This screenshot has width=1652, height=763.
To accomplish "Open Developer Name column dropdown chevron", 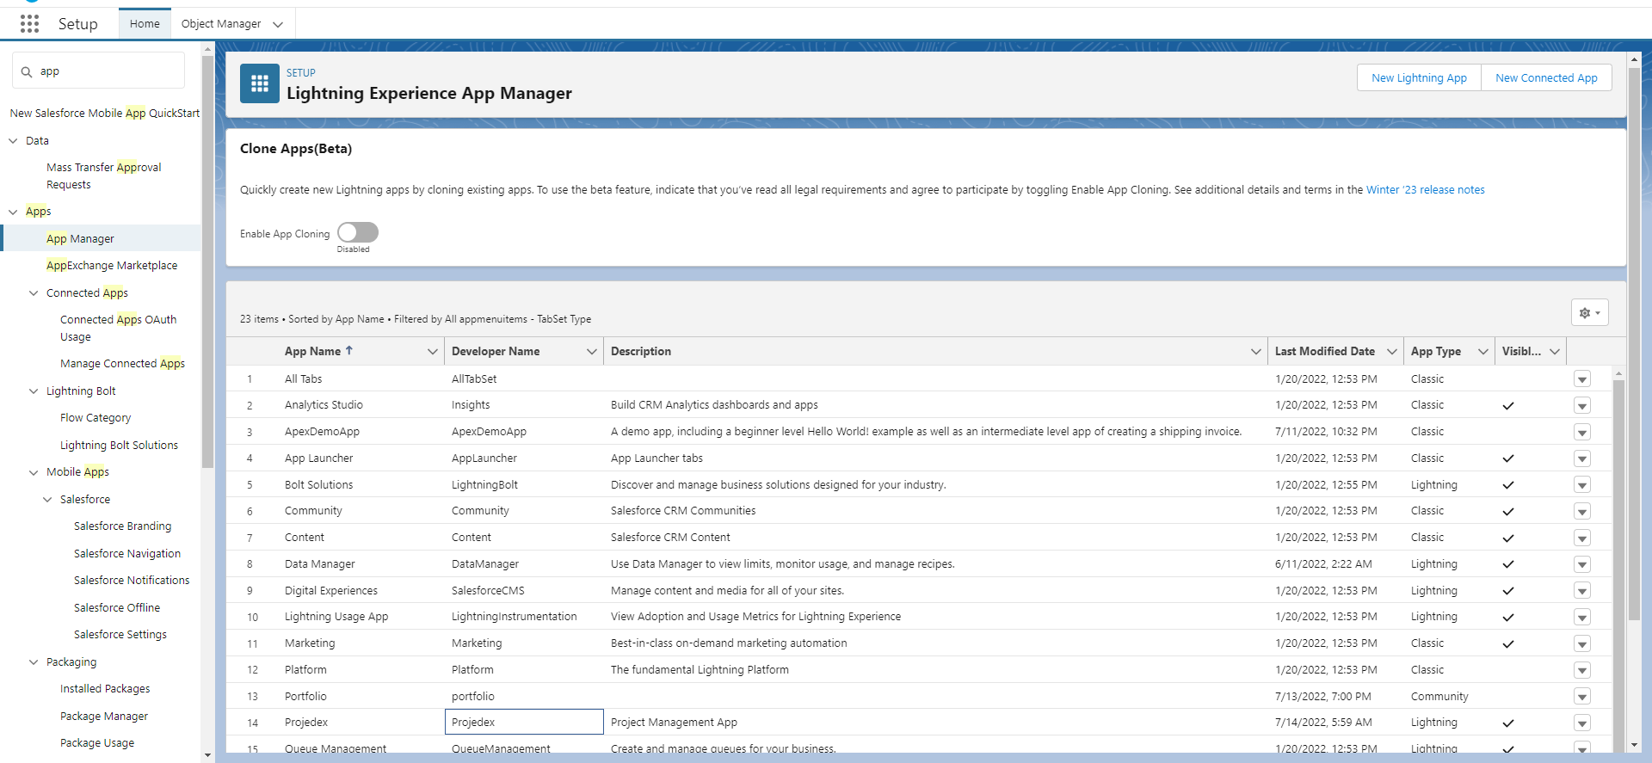I will point(592,352).
